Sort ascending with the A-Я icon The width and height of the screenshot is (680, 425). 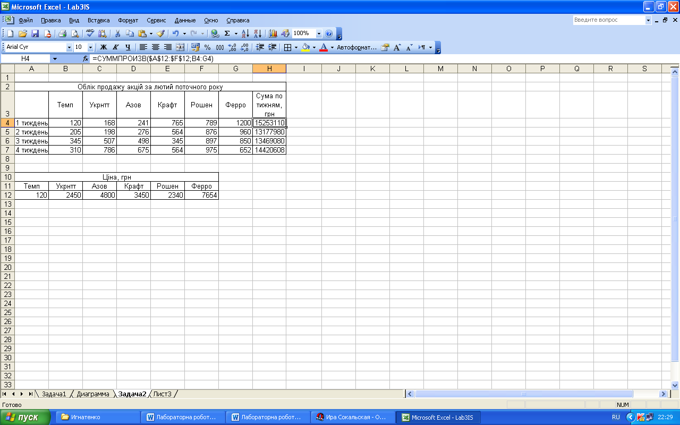click(x=245, y=33)
